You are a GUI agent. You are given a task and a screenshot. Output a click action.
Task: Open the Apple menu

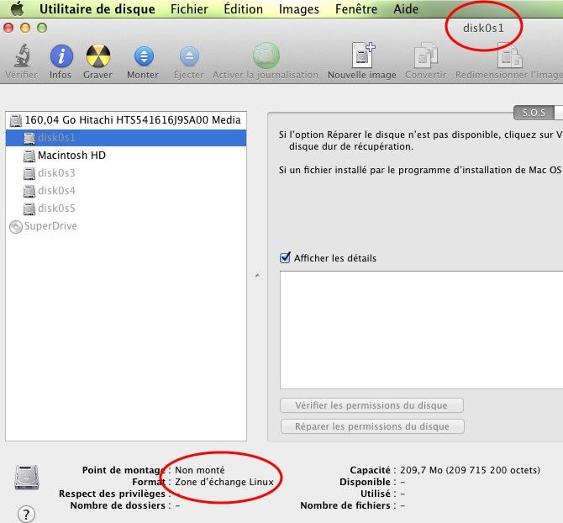pyautogui.click(x=17, y=9)
